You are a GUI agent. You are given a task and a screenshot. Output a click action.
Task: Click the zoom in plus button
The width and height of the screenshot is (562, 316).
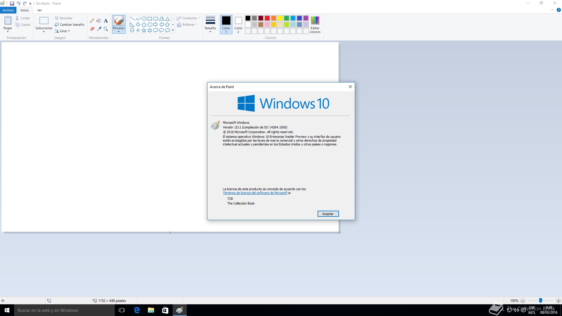[x=558, y=300]
